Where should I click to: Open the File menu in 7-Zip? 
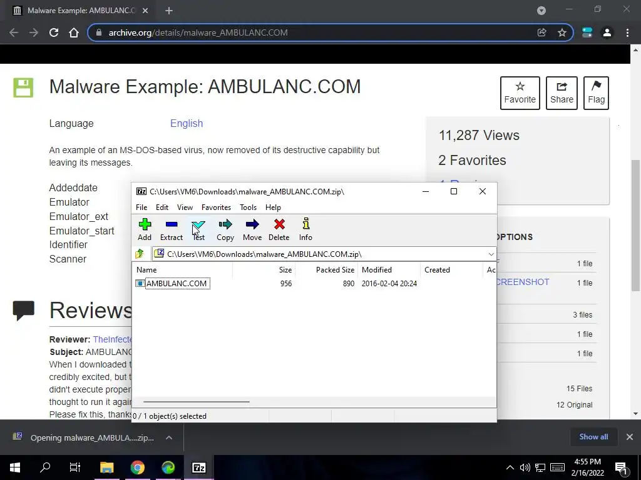(x=141, y=207)
